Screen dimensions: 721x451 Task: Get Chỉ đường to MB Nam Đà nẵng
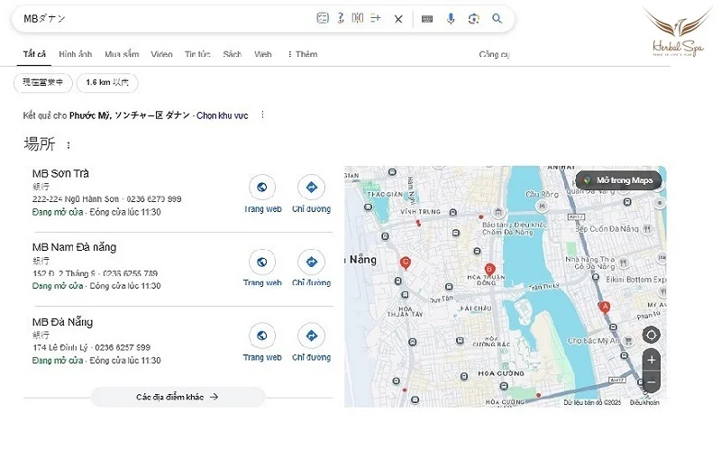(x=311, y=268)
